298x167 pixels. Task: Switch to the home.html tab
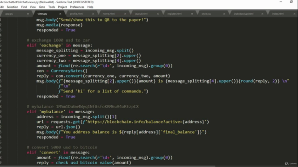tap(108, 14)
